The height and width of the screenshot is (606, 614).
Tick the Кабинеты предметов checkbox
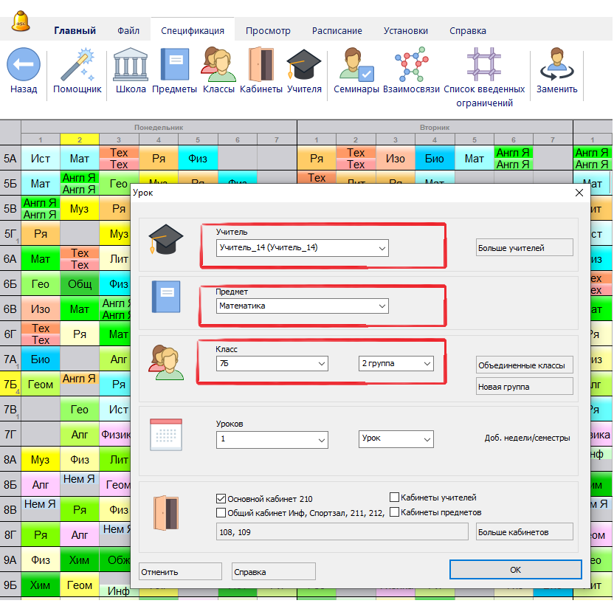pyautogui.click(x=395, y=512)
